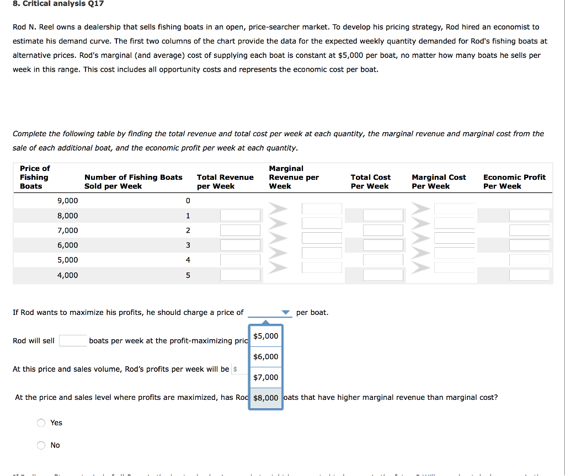Click the first Marginal Revenue input field
Image resolution: width=565 pixels, height=476 pixels.
point(322,208)
